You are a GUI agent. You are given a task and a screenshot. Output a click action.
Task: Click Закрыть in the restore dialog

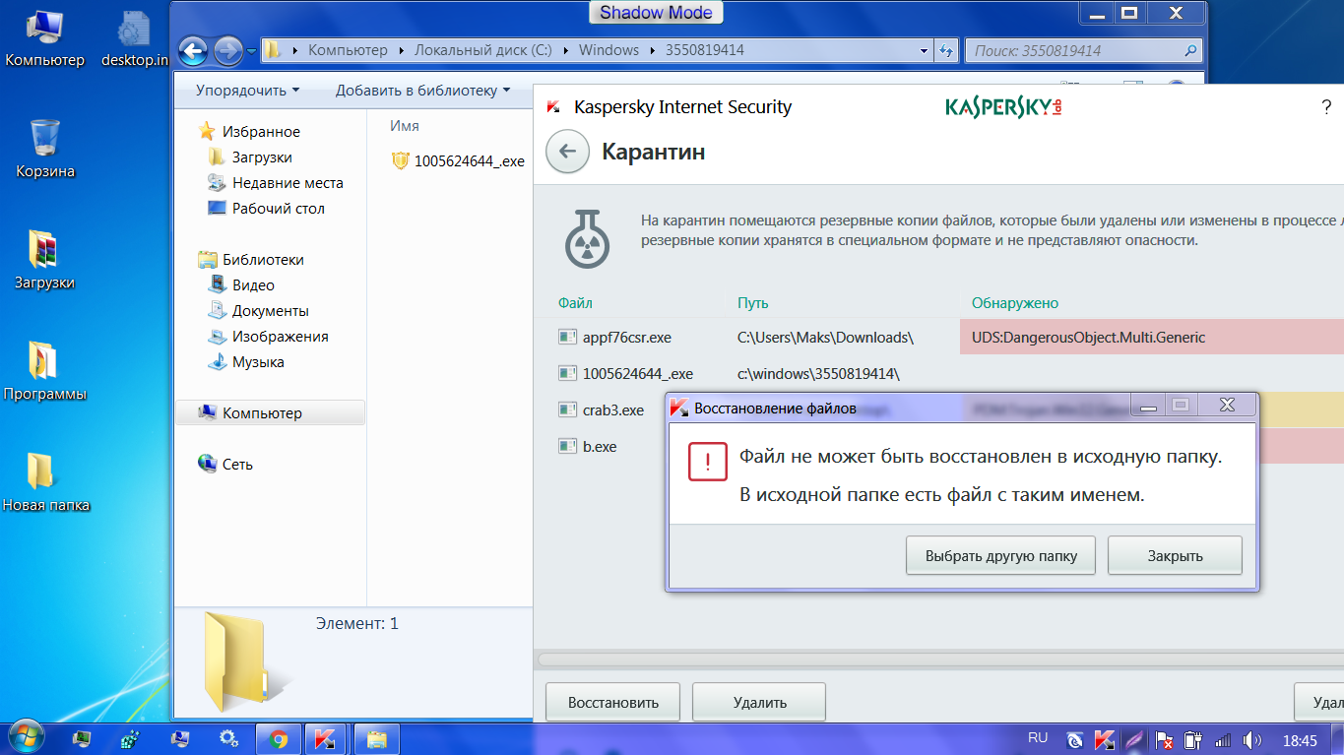1175,555
